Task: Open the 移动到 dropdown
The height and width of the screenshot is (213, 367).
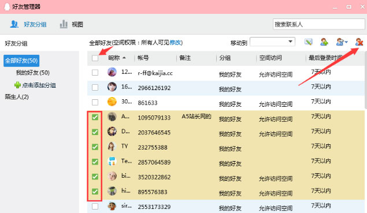Action: pos(272,42)
